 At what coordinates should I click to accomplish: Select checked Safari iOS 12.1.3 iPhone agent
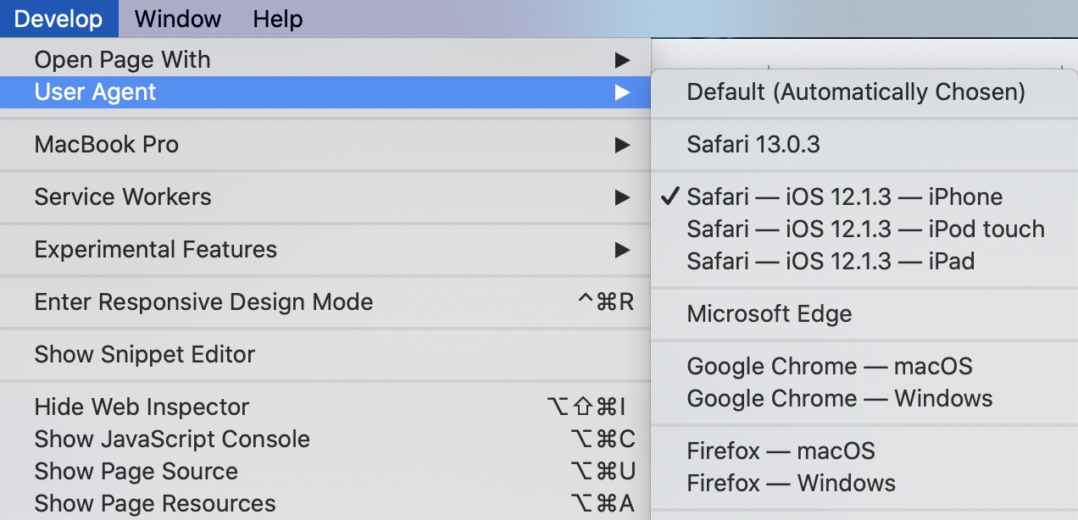pos(864,197)
